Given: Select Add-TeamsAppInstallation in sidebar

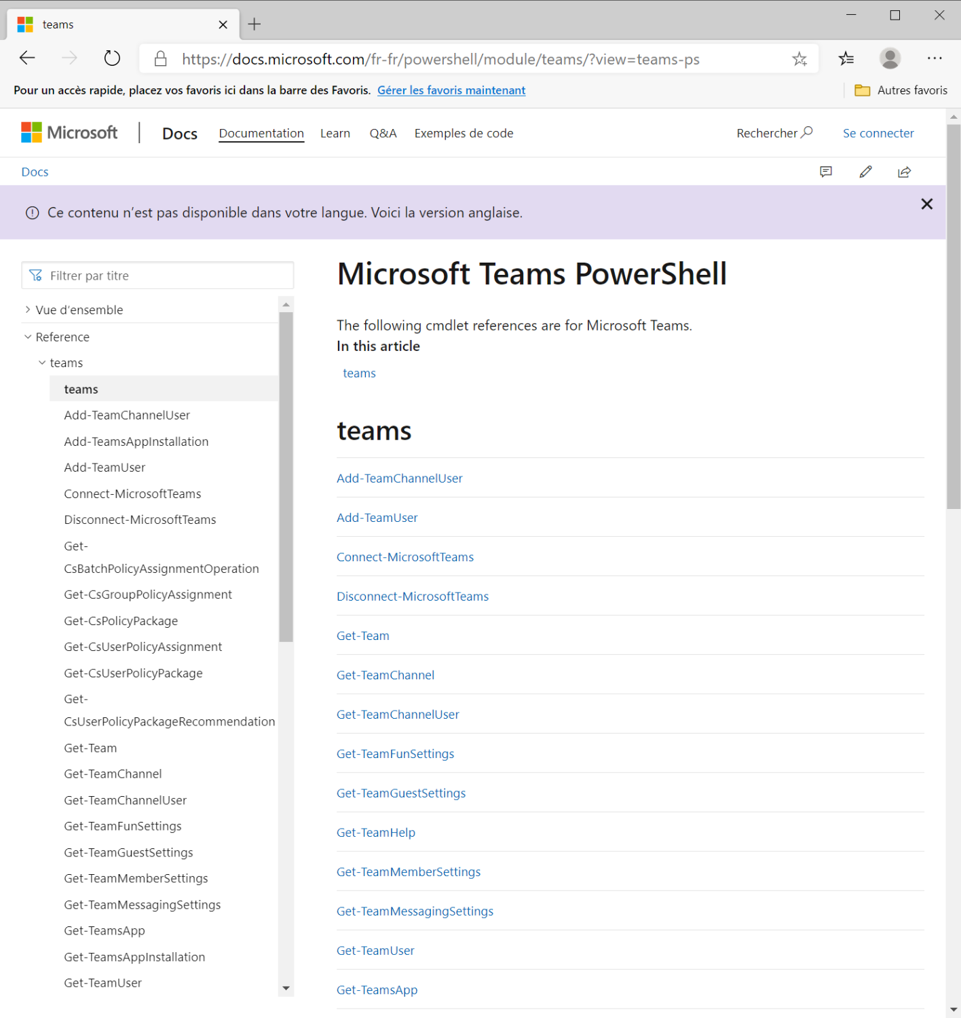Looking at the screenshot, I should (136, 442).
